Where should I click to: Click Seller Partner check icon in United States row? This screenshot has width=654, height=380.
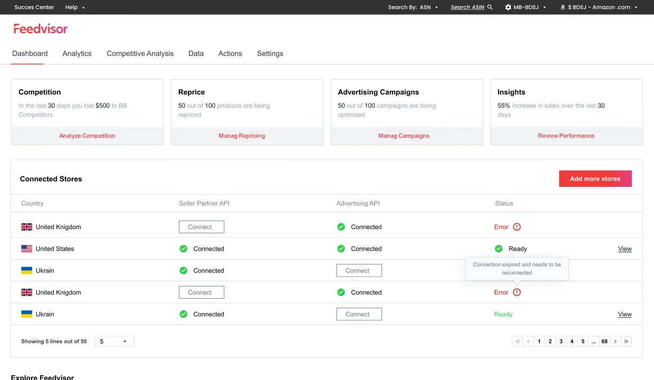pyautogui.click(x=184, y=249)
